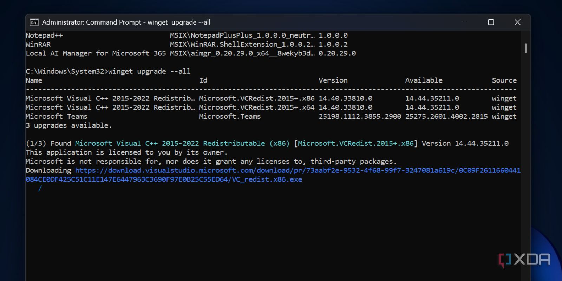Click the '3 upgrades available.' line
The image size is (562, 281).
[x=69, y=125]
